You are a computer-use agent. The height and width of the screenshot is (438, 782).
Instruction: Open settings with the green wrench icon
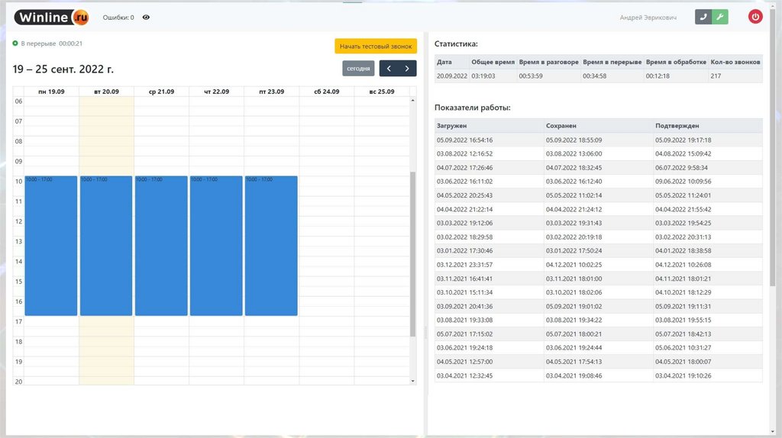[720, 17]
